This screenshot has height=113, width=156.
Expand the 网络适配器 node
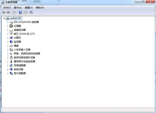[8, 65]
